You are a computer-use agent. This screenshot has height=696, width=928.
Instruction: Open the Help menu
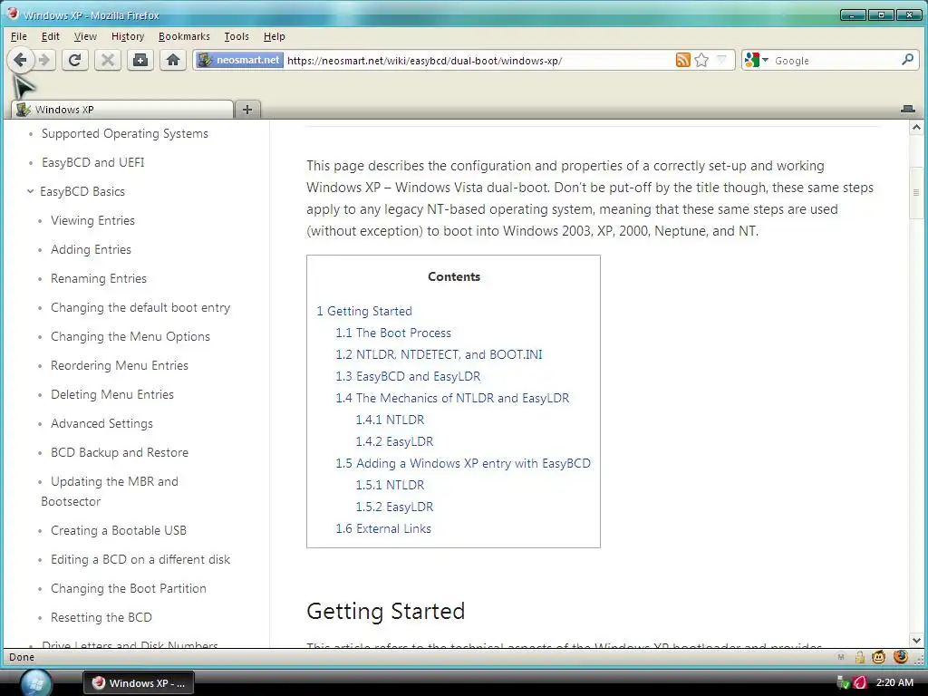point(274,36)
